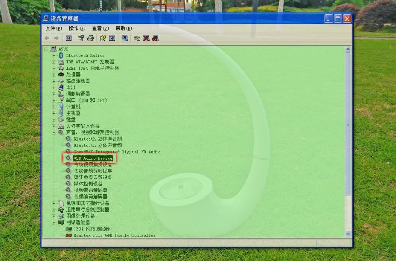Click the Back arrow in the toolbar

pos(47,38)
